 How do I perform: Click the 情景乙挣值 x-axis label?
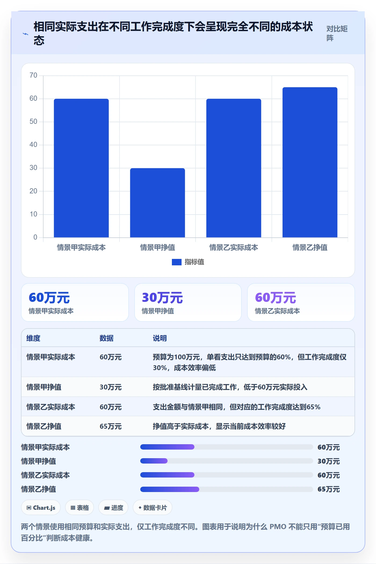click(x=310, y=247)
